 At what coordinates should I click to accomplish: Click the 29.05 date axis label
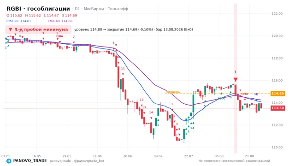click(67, 156)
